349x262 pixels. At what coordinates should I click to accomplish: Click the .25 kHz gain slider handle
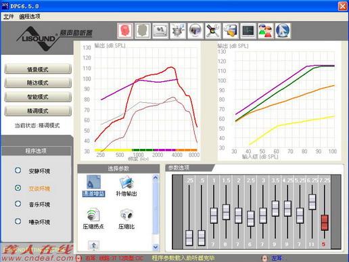(x=189, y=238)
